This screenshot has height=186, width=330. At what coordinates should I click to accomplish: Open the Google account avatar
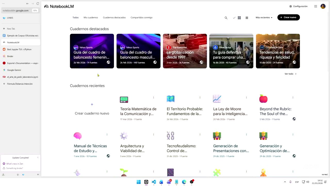[323, 6]
